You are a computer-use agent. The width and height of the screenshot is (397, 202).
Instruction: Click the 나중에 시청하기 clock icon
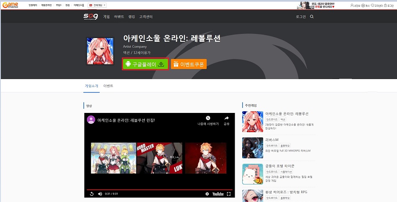tap(208, 118)
